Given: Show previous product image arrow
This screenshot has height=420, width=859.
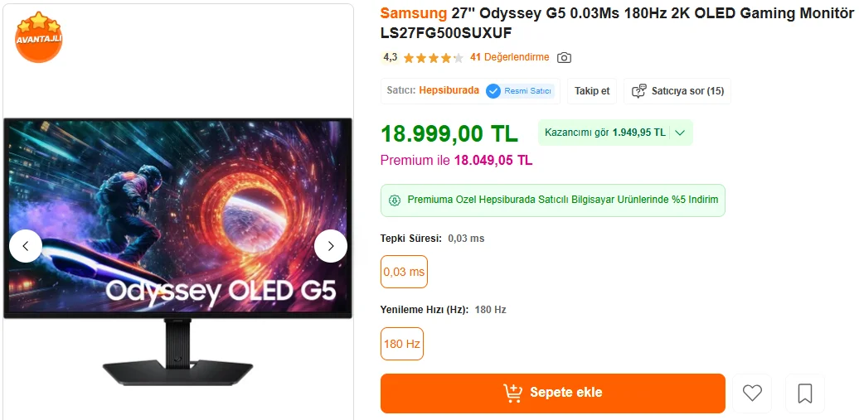Looking at the screenshot, I should pyautogui.click(x=25, y=246).
